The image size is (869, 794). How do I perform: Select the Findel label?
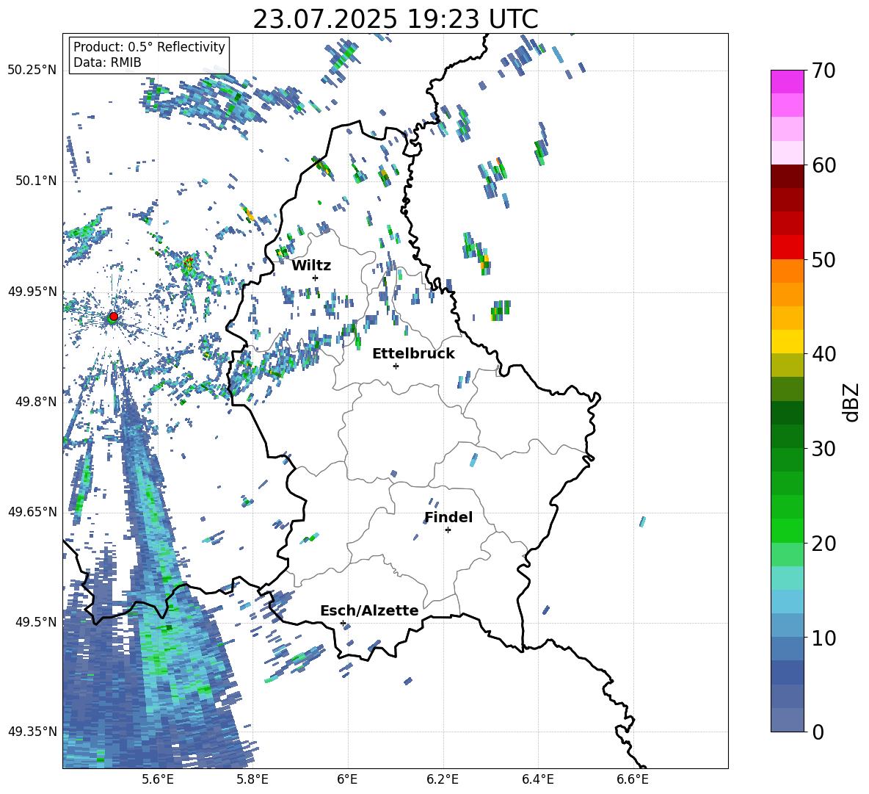pyautogui.click(x=448, y=517)
